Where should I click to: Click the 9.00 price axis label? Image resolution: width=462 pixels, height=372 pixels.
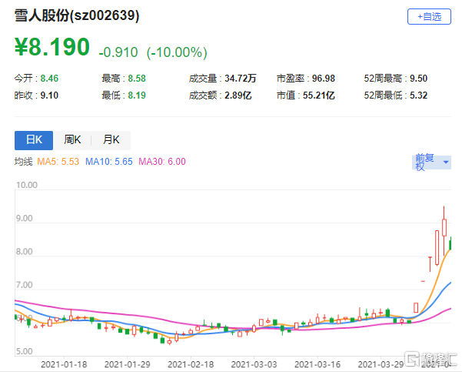click(24, 219)
